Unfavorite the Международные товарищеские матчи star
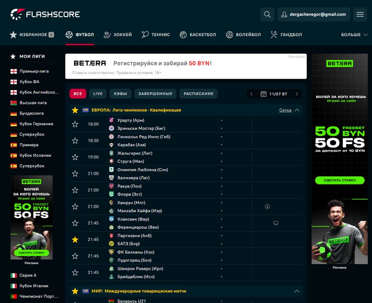372x303 pixels. tap(75, 291)
